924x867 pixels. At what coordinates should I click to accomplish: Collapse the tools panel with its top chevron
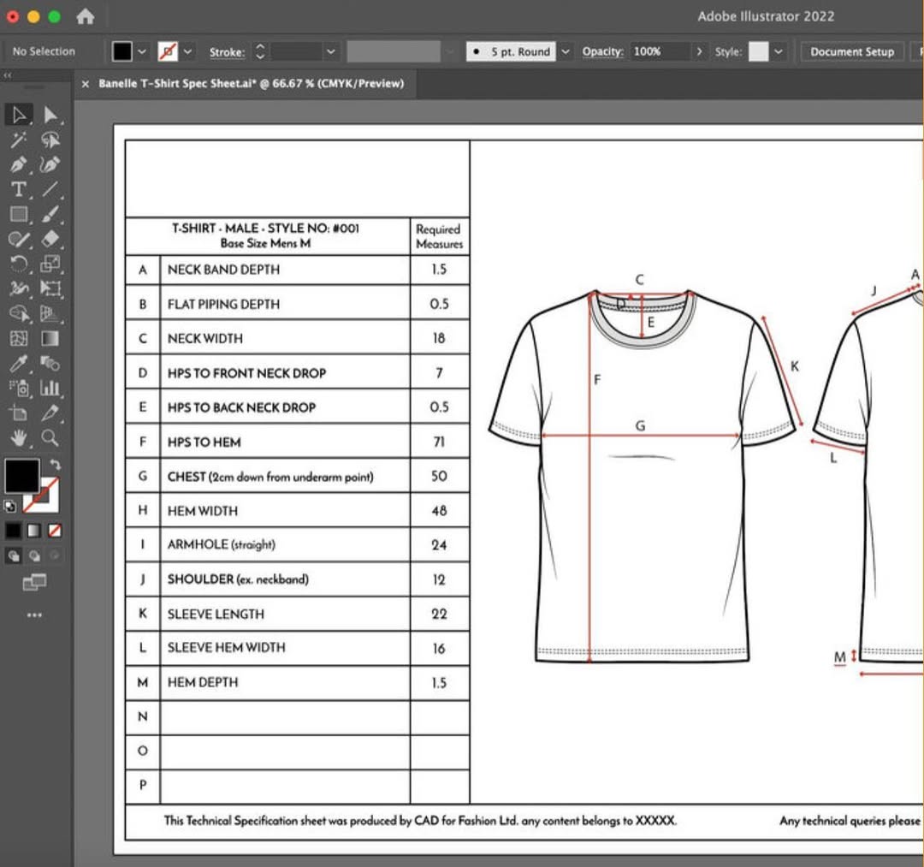7,75
